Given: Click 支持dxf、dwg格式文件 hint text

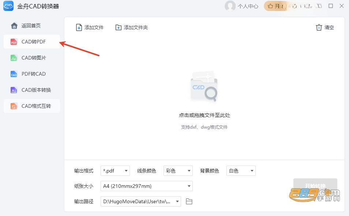Looking at the screenshot, I should point(204,127).
